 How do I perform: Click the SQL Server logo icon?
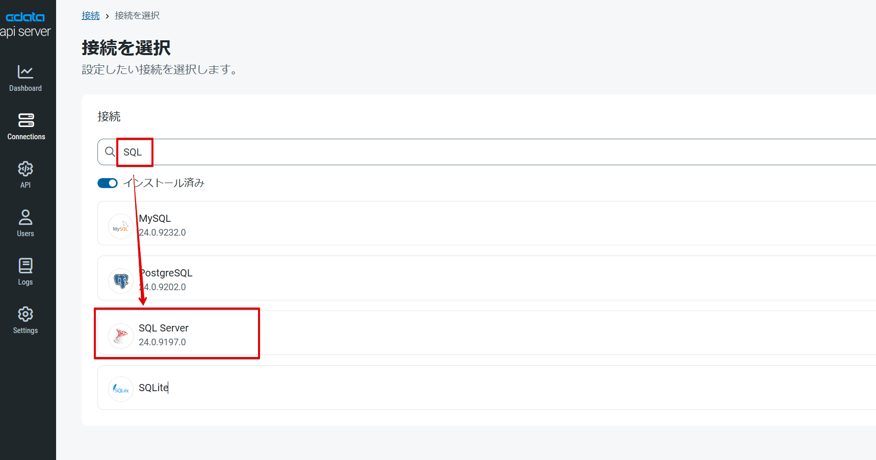pos(121,336)
